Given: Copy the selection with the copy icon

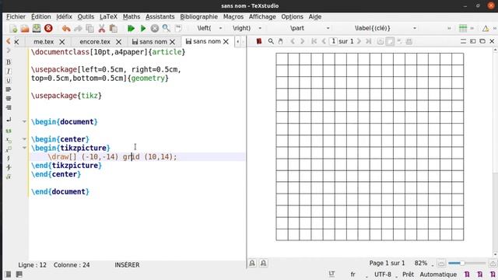Looking at the screenshot, I should coord(90,29).
